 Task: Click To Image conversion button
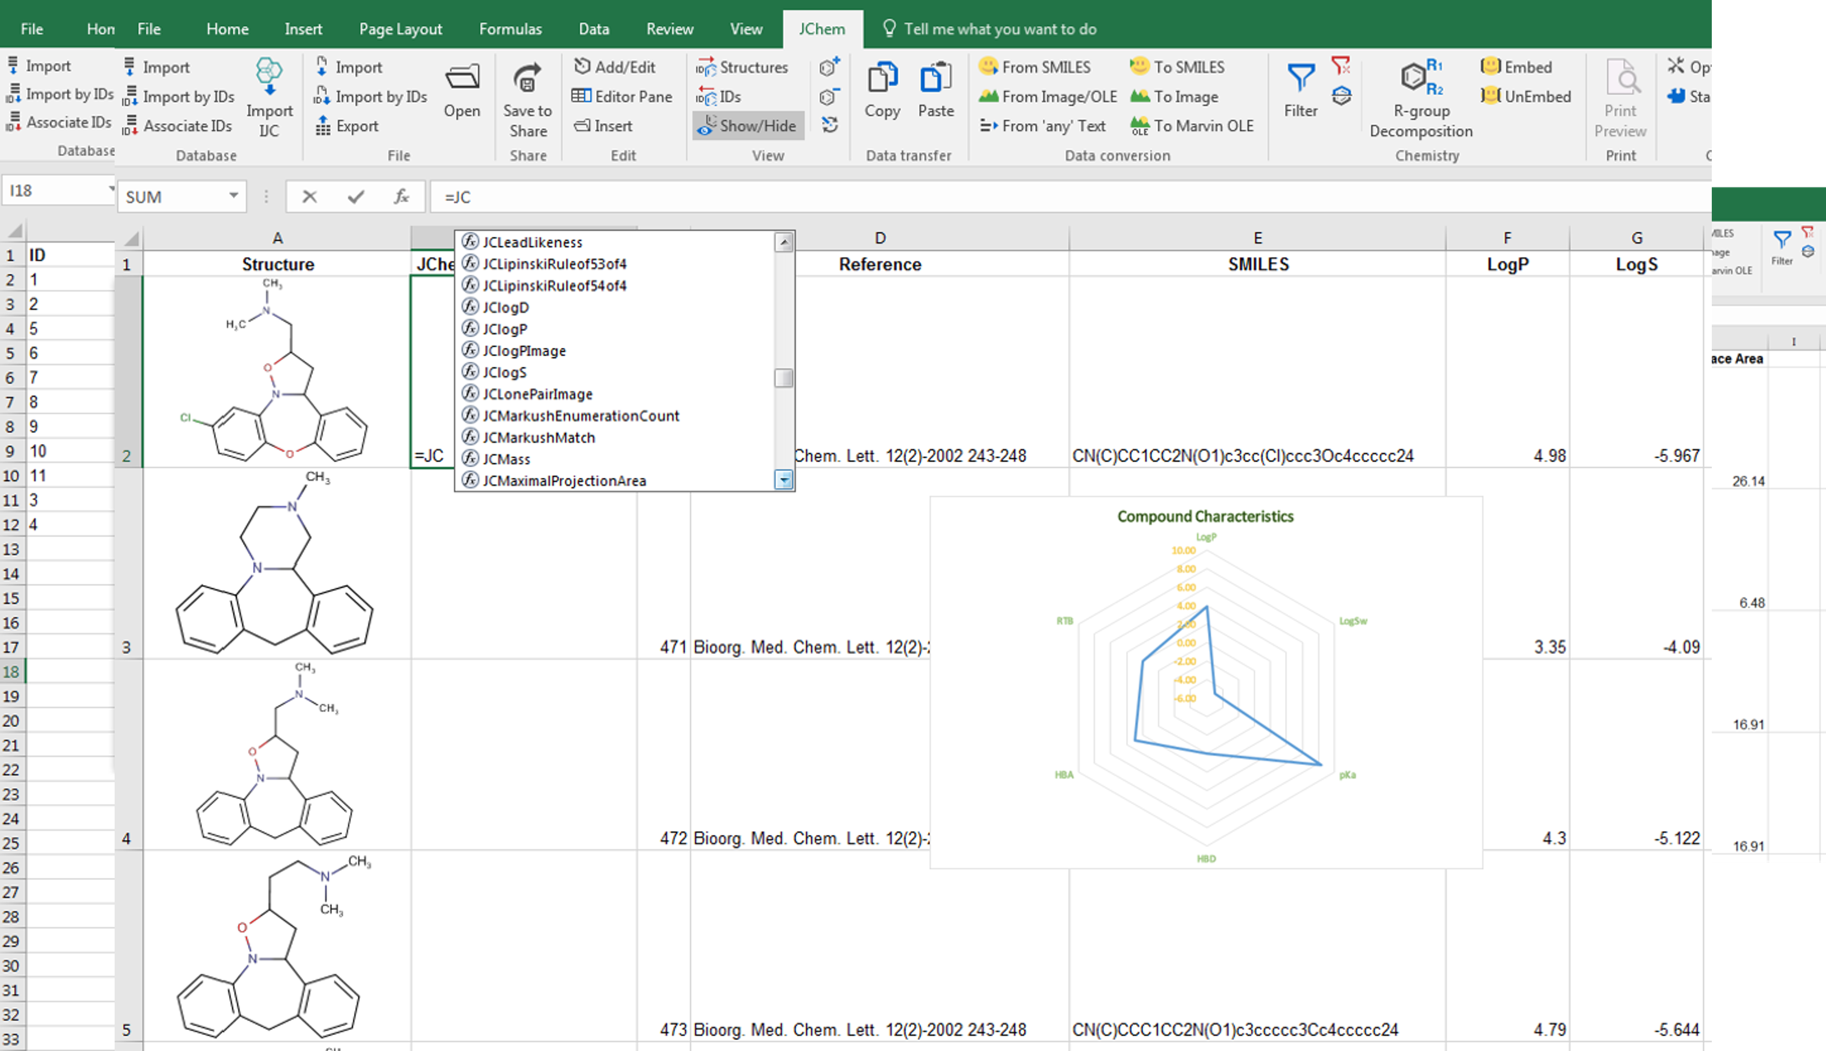(x=1174, y=96)
